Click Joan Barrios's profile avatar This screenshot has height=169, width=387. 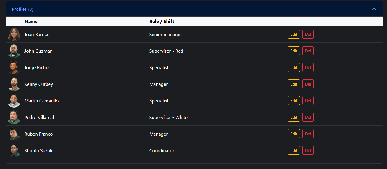14,34
